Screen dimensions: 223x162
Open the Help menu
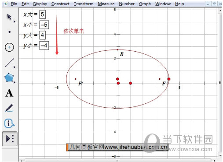click(x=179, y=4)
